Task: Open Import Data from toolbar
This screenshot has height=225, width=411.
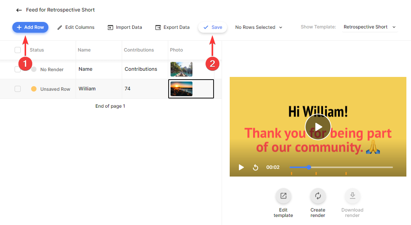Action: tap(125, 27)
